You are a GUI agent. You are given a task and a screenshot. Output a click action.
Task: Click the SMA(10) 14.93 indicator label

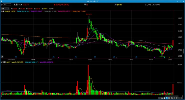[23, 11]
